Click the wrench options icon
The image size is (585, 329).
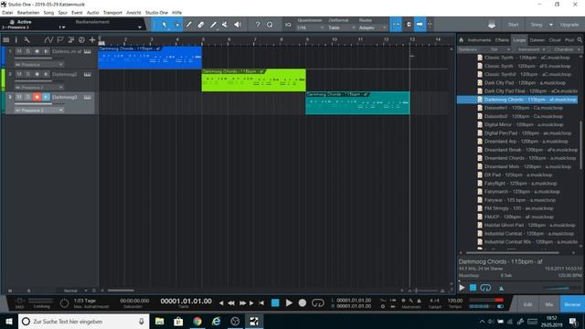(x=27, y=39)
